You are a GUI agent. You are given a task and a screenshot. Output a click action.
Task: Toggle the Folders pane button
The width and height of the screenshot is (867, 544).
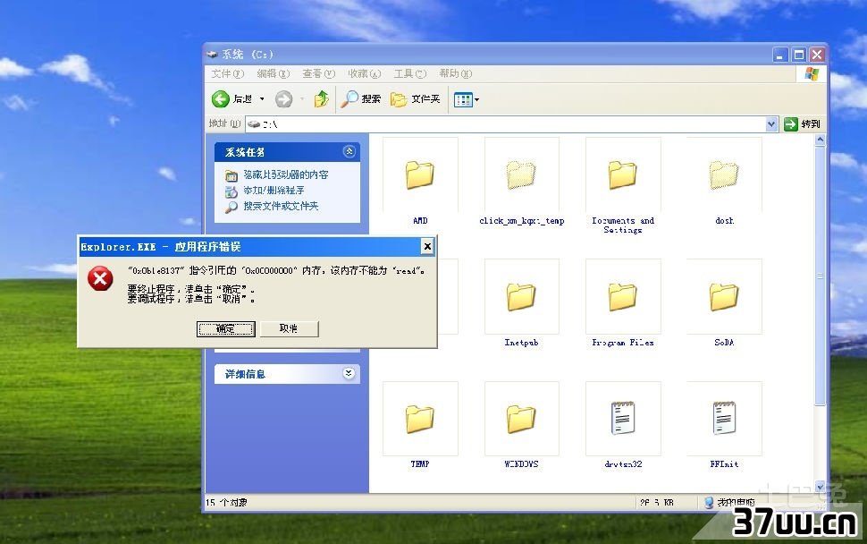point(416,99)
